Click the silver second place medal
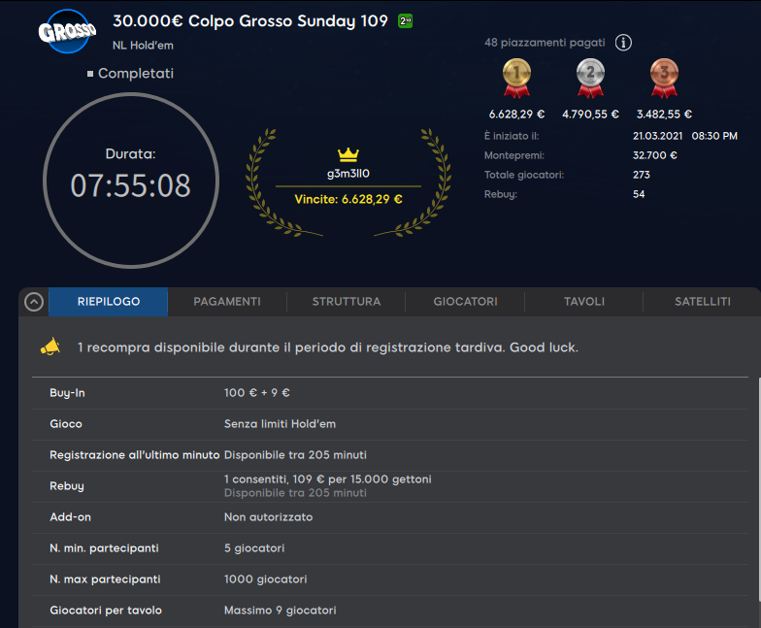 pyautogui.click(x=590, y=78)
